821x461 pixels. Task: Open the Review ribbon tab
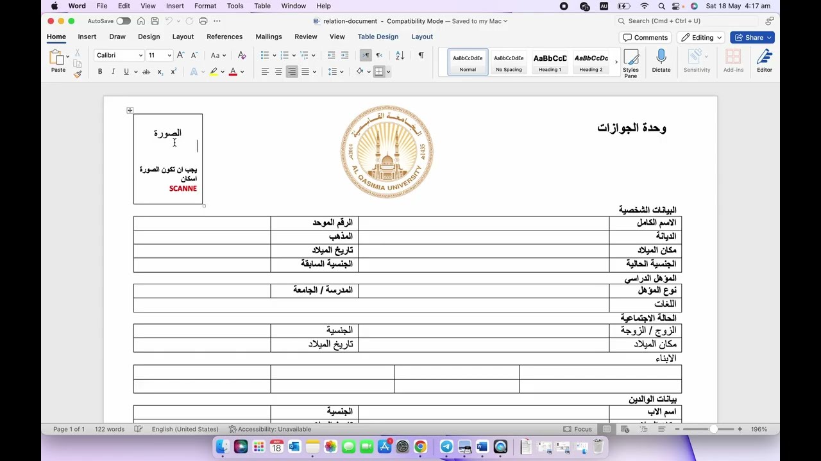(x=306, y=36)
